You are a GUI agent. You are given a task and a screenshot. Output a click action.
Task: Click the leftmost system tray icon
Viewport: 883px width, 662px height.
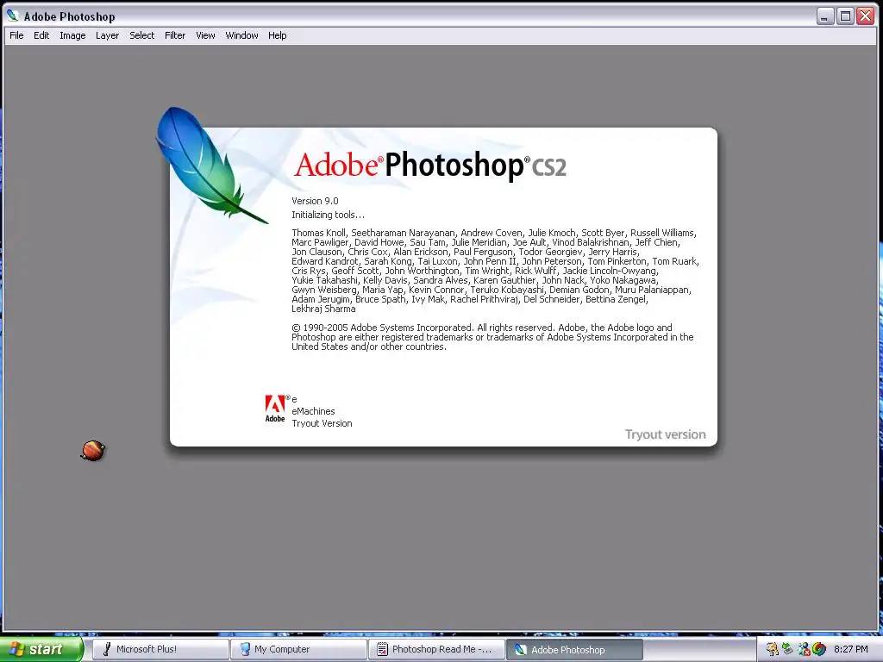pos(772,649)
